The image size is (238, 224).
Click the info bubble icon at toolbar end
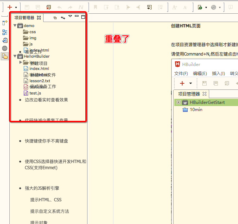pyautogui.click(x=230, y=7)
